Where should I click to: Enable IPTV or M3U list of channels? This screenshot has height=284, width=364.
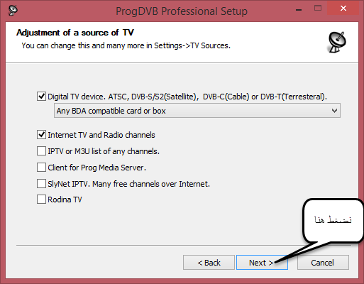(x=41, y=151)
